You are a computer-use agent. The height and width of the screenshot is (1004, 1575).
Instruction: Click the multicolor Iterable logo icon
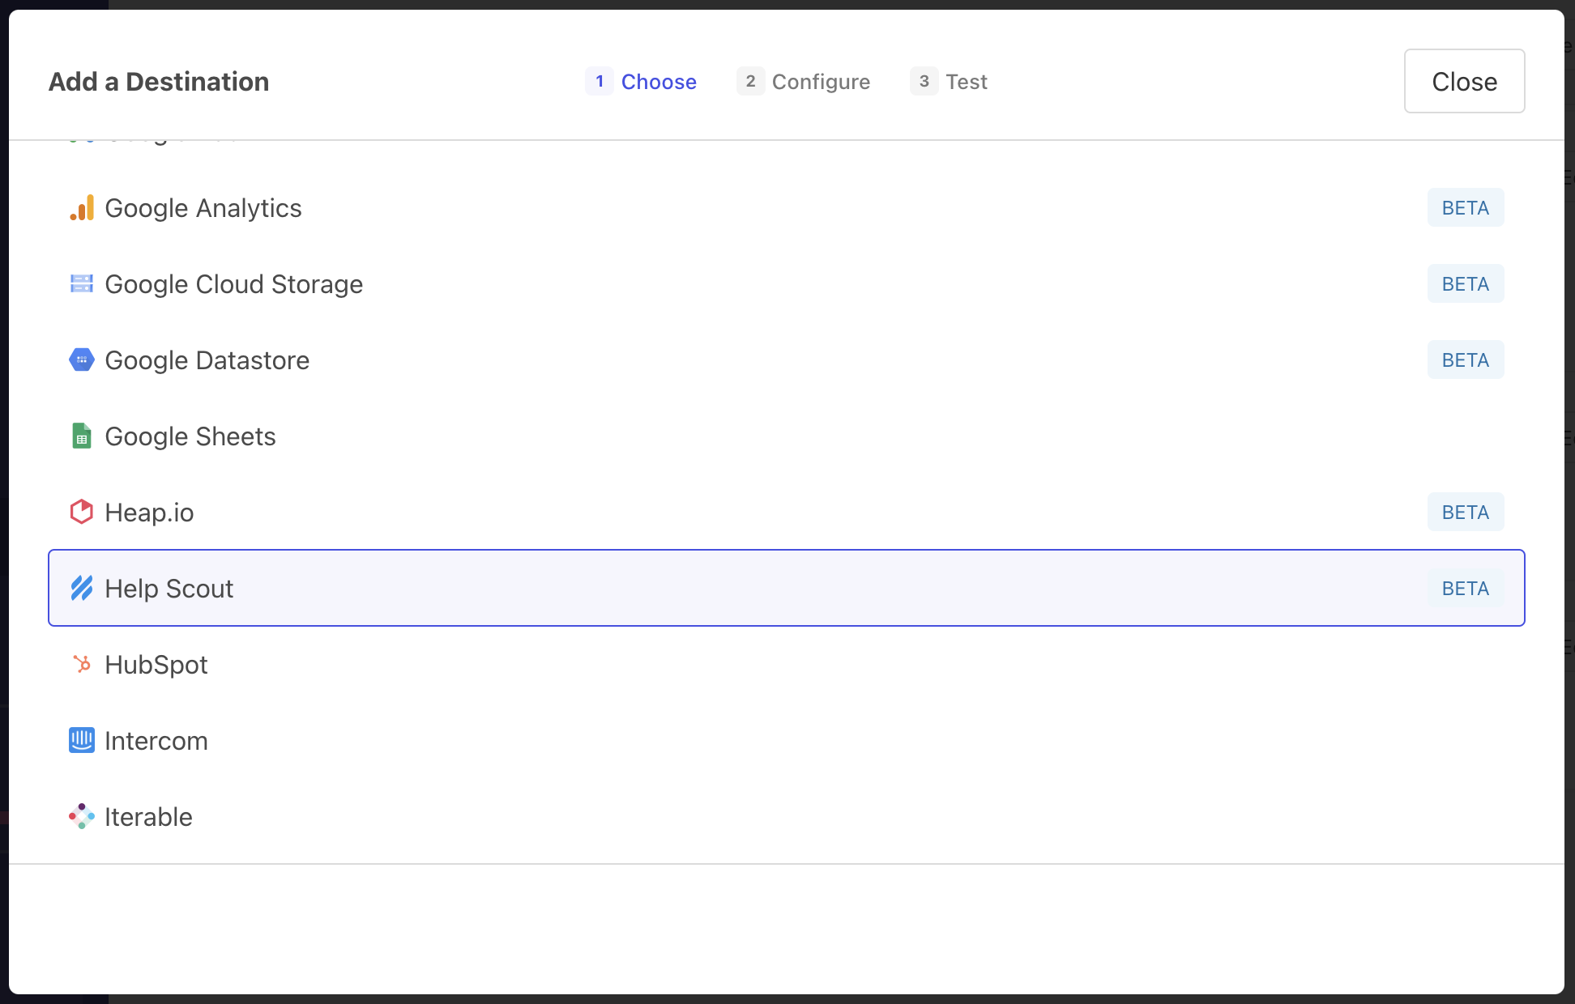click(82, 817)
